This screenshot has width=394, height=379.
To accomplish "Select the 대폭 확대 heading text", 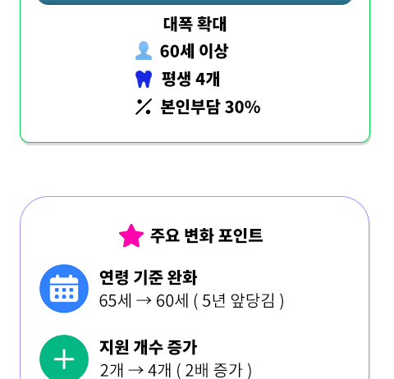I will coord(195,24).
